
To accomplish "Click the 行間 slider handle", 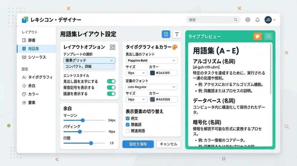I will [91, 143].
